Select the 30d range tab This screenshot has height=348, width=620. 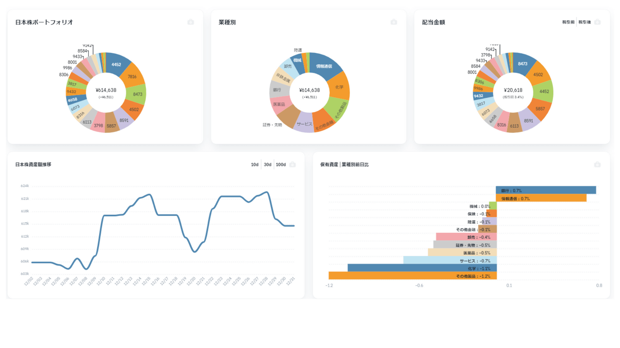click(267, 164)
